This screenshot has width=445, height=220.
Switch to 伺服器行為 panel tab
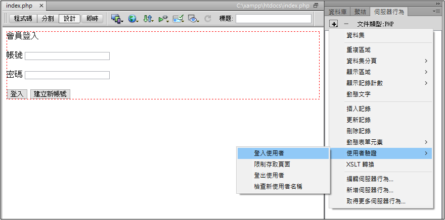click(389, 12)
